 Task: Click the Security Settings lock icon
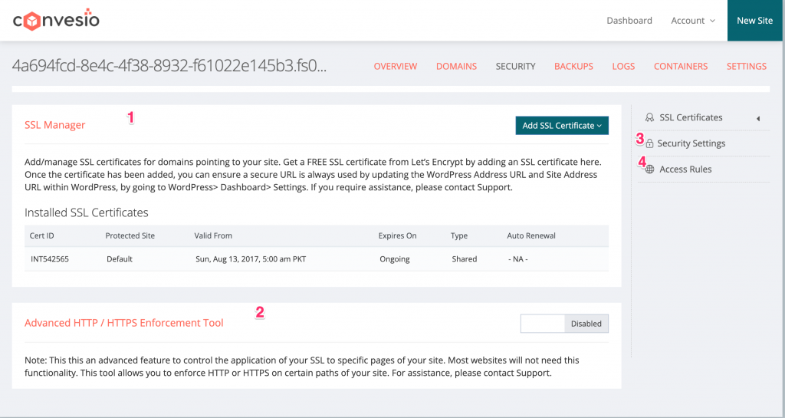649,143
